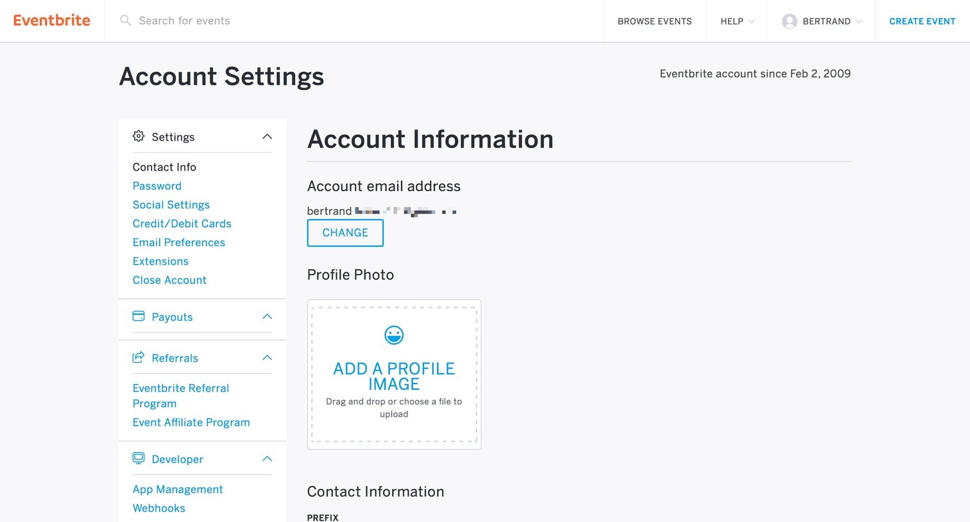
Task: Open the Help menu
Action: click(737, 21)
